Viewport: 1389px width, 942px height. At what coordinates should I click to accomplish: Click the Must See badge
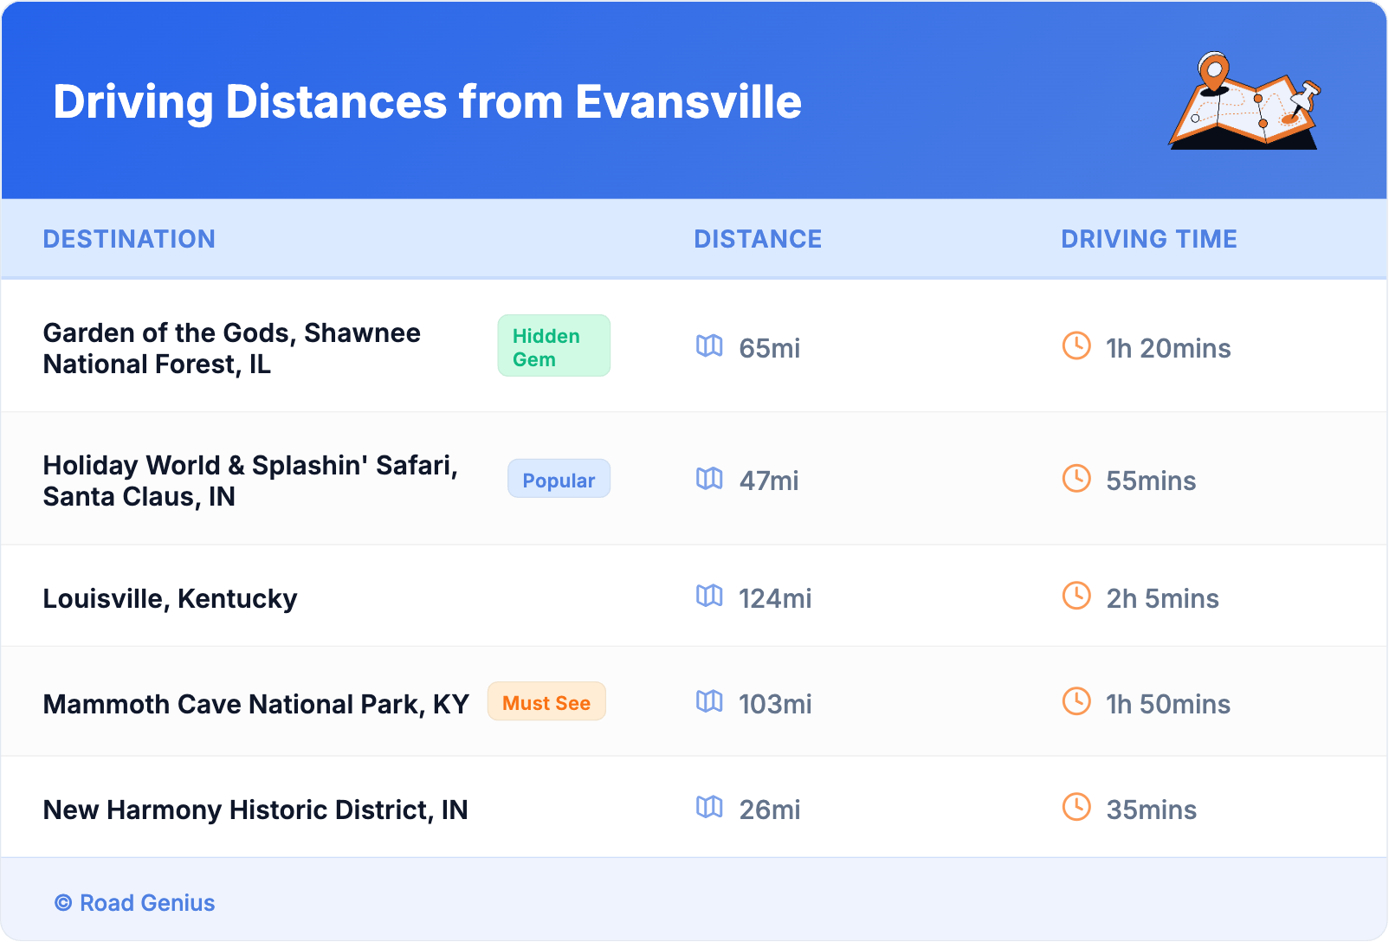[546, 702]
